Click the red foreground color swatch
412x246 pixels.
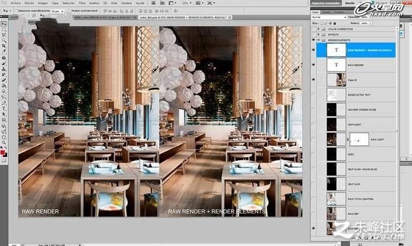[2, 152]
